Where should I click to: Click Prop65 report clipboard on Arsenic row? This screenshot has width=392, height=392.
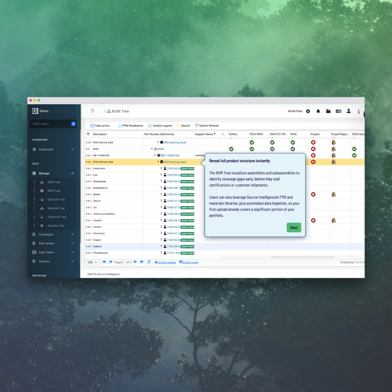[334, 220]
